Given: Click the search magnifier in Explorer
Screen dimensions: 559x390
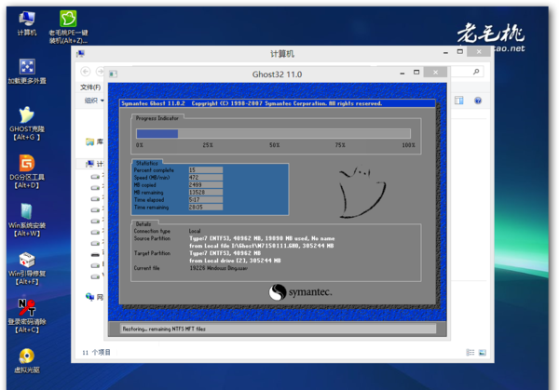Looking at the screenshot, I should pos(477,72).
